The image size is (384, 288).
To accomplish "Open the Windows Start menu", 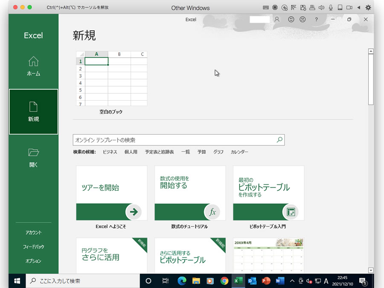I will point(17,281).
